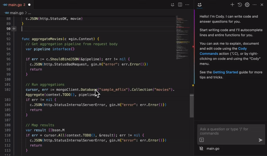The height and width of the screenshot is (156, 267).
Task: Open Cody settings gear
Action: (x=247, y=5)
